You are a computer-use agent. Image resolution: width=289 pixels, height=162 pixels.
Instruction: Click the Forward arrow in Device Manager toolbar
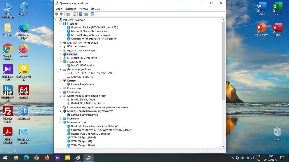pyautogui.click(x=61, y=14)
